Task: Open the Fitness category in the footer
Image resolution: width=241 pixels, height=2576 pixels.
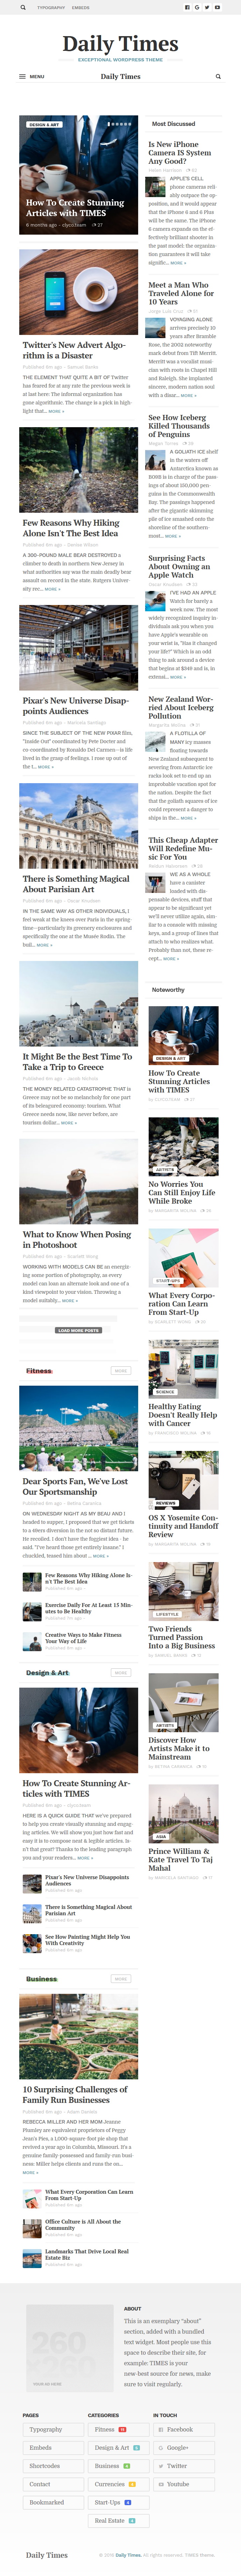Action: point(118,2429)
